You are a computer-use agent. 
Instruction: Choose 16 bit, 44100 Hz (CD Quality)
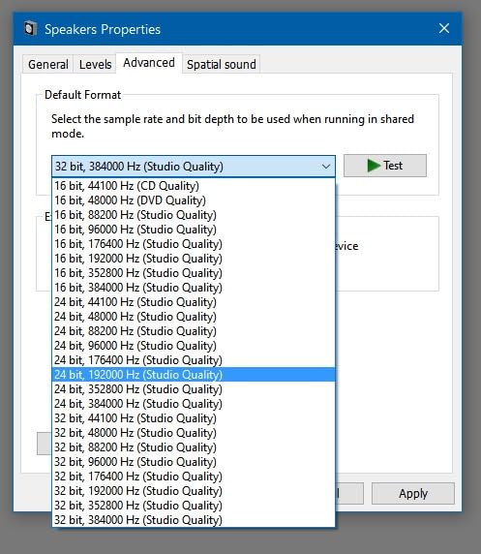click(194, 186)
